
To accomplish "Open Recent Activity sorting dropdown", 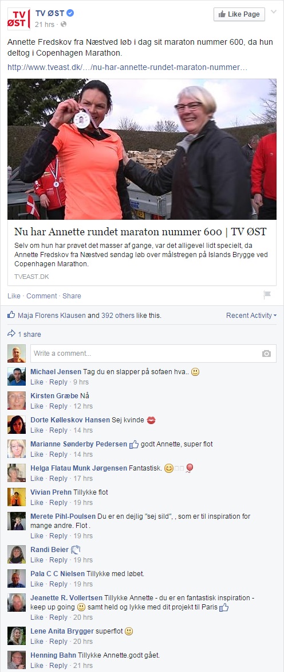I will tap(251, 316).
